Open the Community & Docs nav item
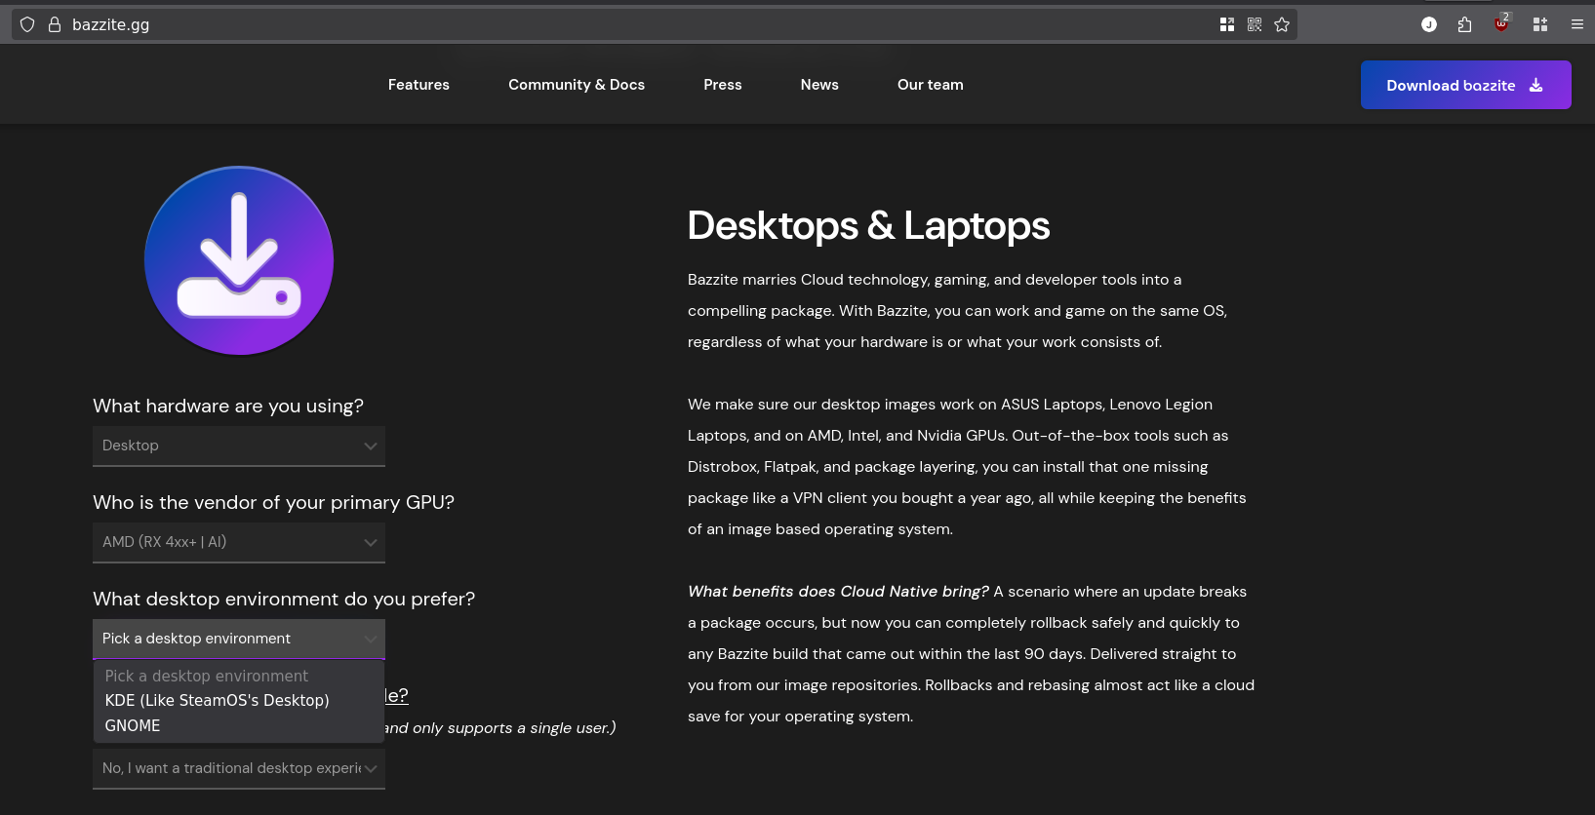The image size is (1595, 815). click(x=577, y=85)
